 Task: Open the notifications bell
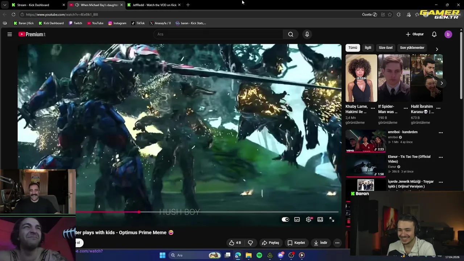pos(434,34)
